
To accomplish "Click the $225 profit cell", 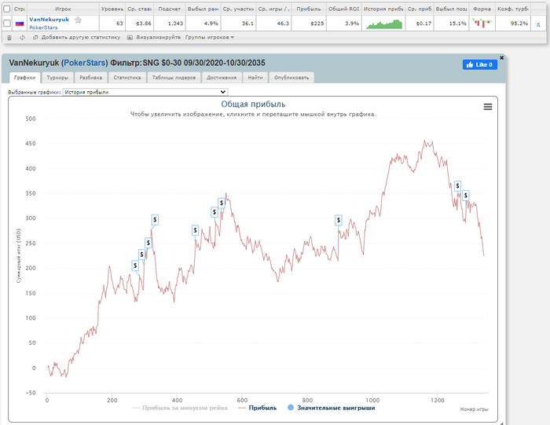I will (309, 24).
